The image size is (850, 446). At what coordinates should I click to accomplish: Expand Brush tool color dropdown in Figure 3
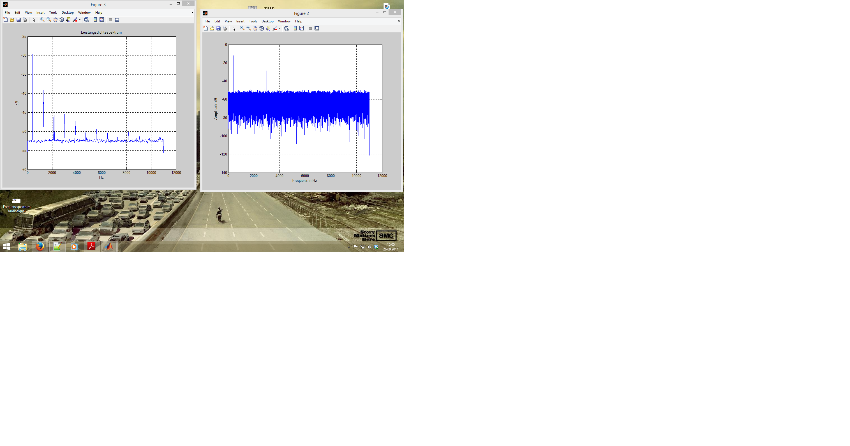point(80,20)
